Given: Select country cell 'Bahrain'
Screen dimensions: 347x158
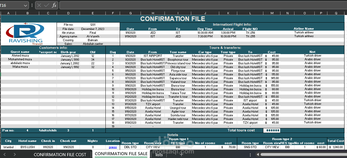Looking at the screenshot, I should (93, 40).
